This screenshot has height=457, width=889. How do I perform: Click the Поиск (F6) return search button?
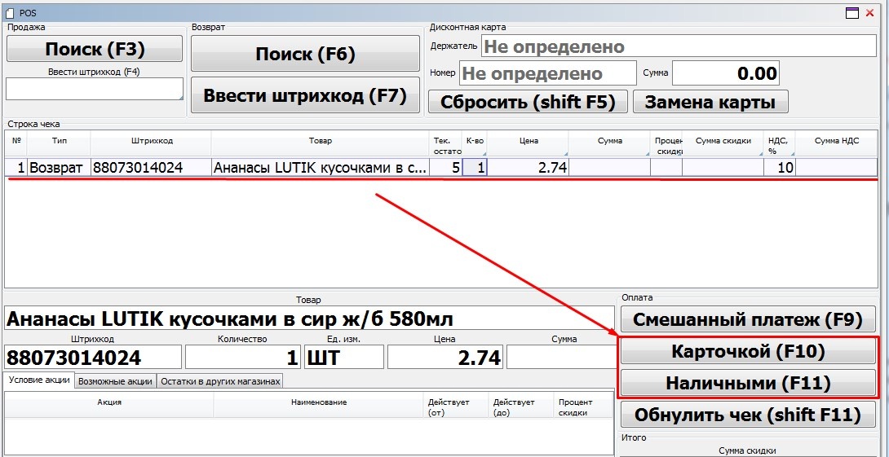tap(305, 54)
